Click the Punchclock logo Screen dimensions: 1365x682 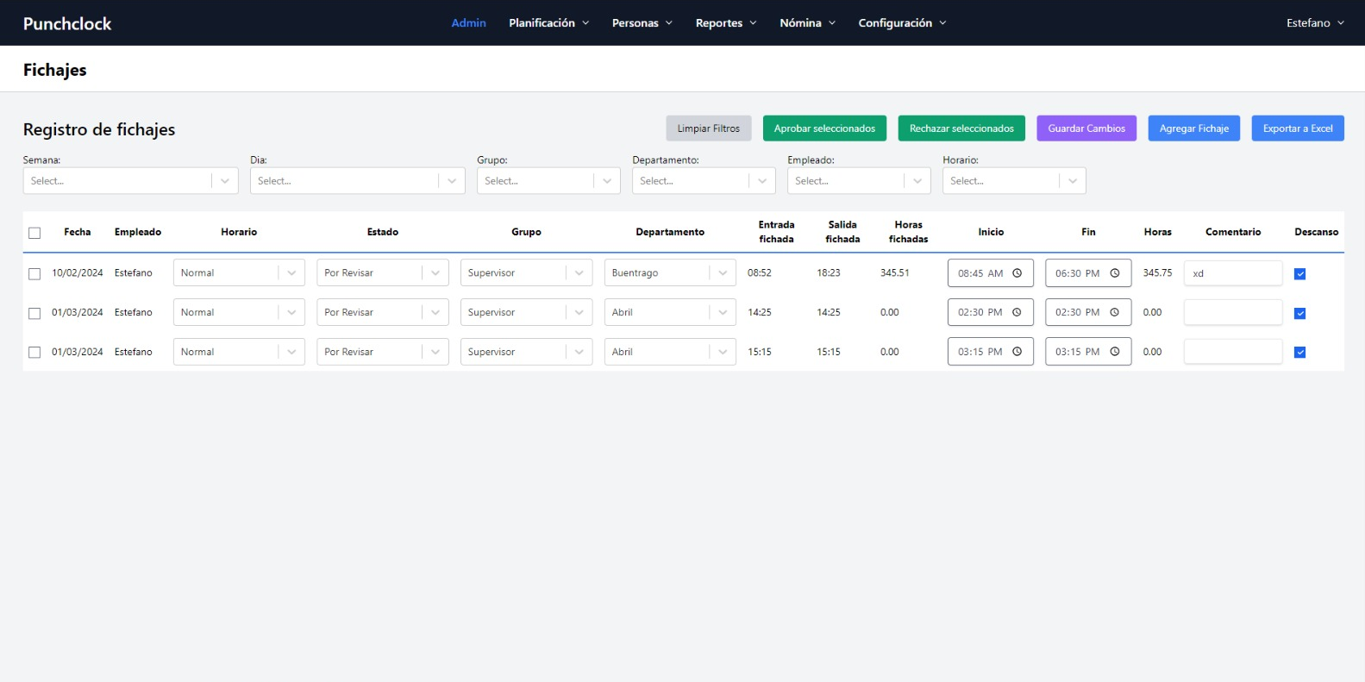click(x=67, y=23)
